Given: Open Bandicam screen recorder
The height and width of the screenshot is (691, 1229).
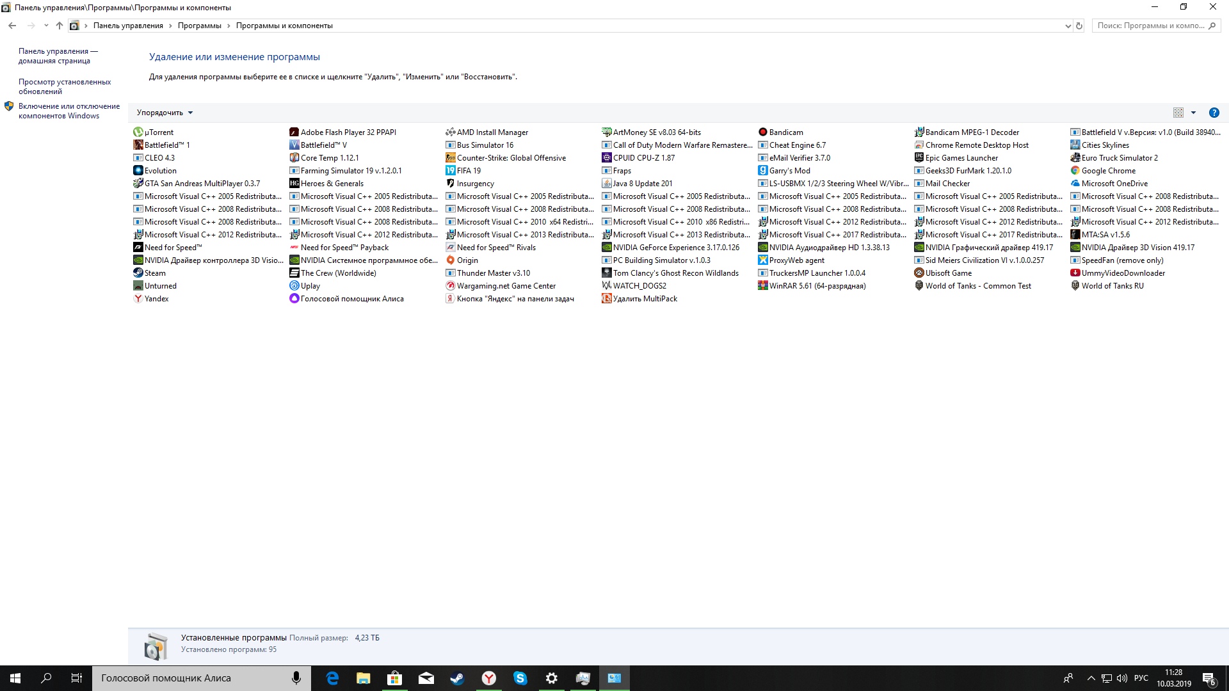Looking at the screenshot, I should [x=785, y=132].
